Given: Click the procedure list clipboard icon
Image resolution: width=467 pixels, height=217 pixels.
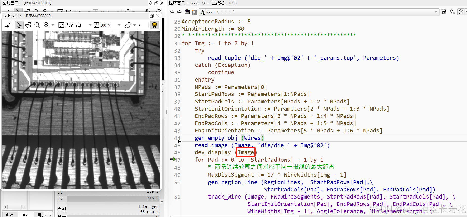Looking at the screenshot, I should (187, 12).
